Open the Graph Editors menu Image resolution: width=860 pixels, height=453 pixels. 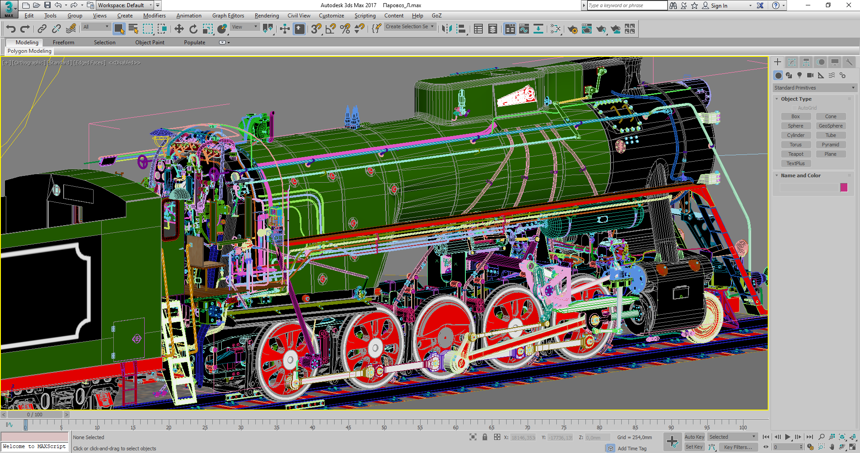(x=228, y=16)
